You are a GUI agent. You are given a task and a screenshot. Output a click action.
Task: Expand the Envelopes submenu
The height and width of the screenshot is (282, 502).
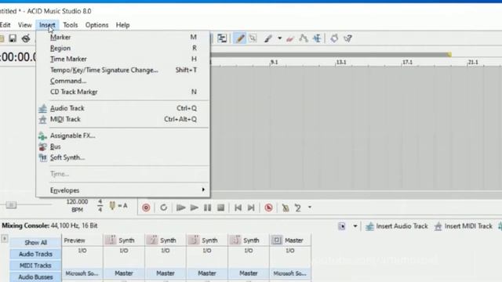123,190
